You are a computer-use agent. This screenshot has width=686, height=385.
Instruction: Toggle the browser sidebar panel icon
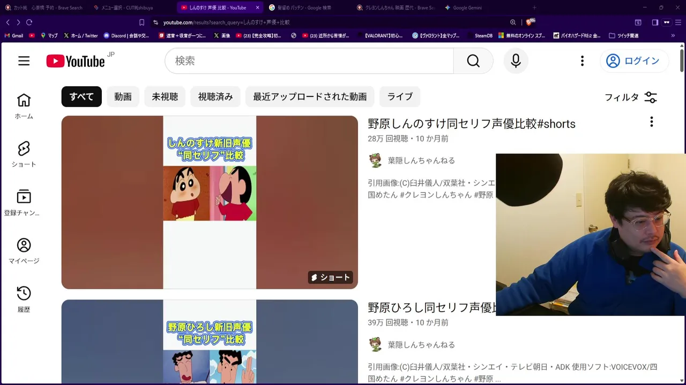tap(655, 22)
